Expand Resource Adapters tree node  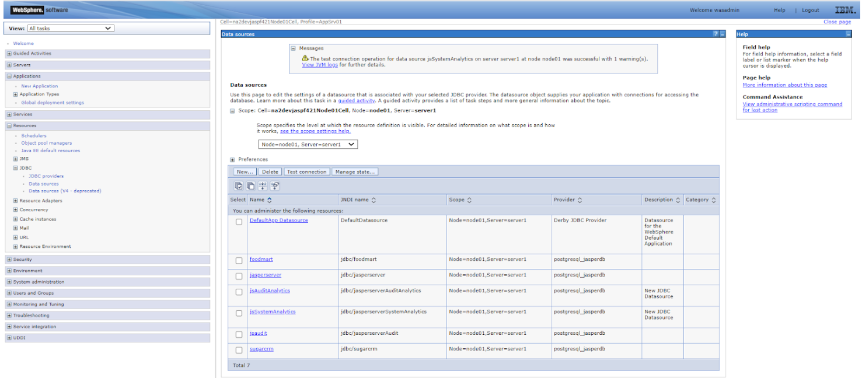point(16,201)
